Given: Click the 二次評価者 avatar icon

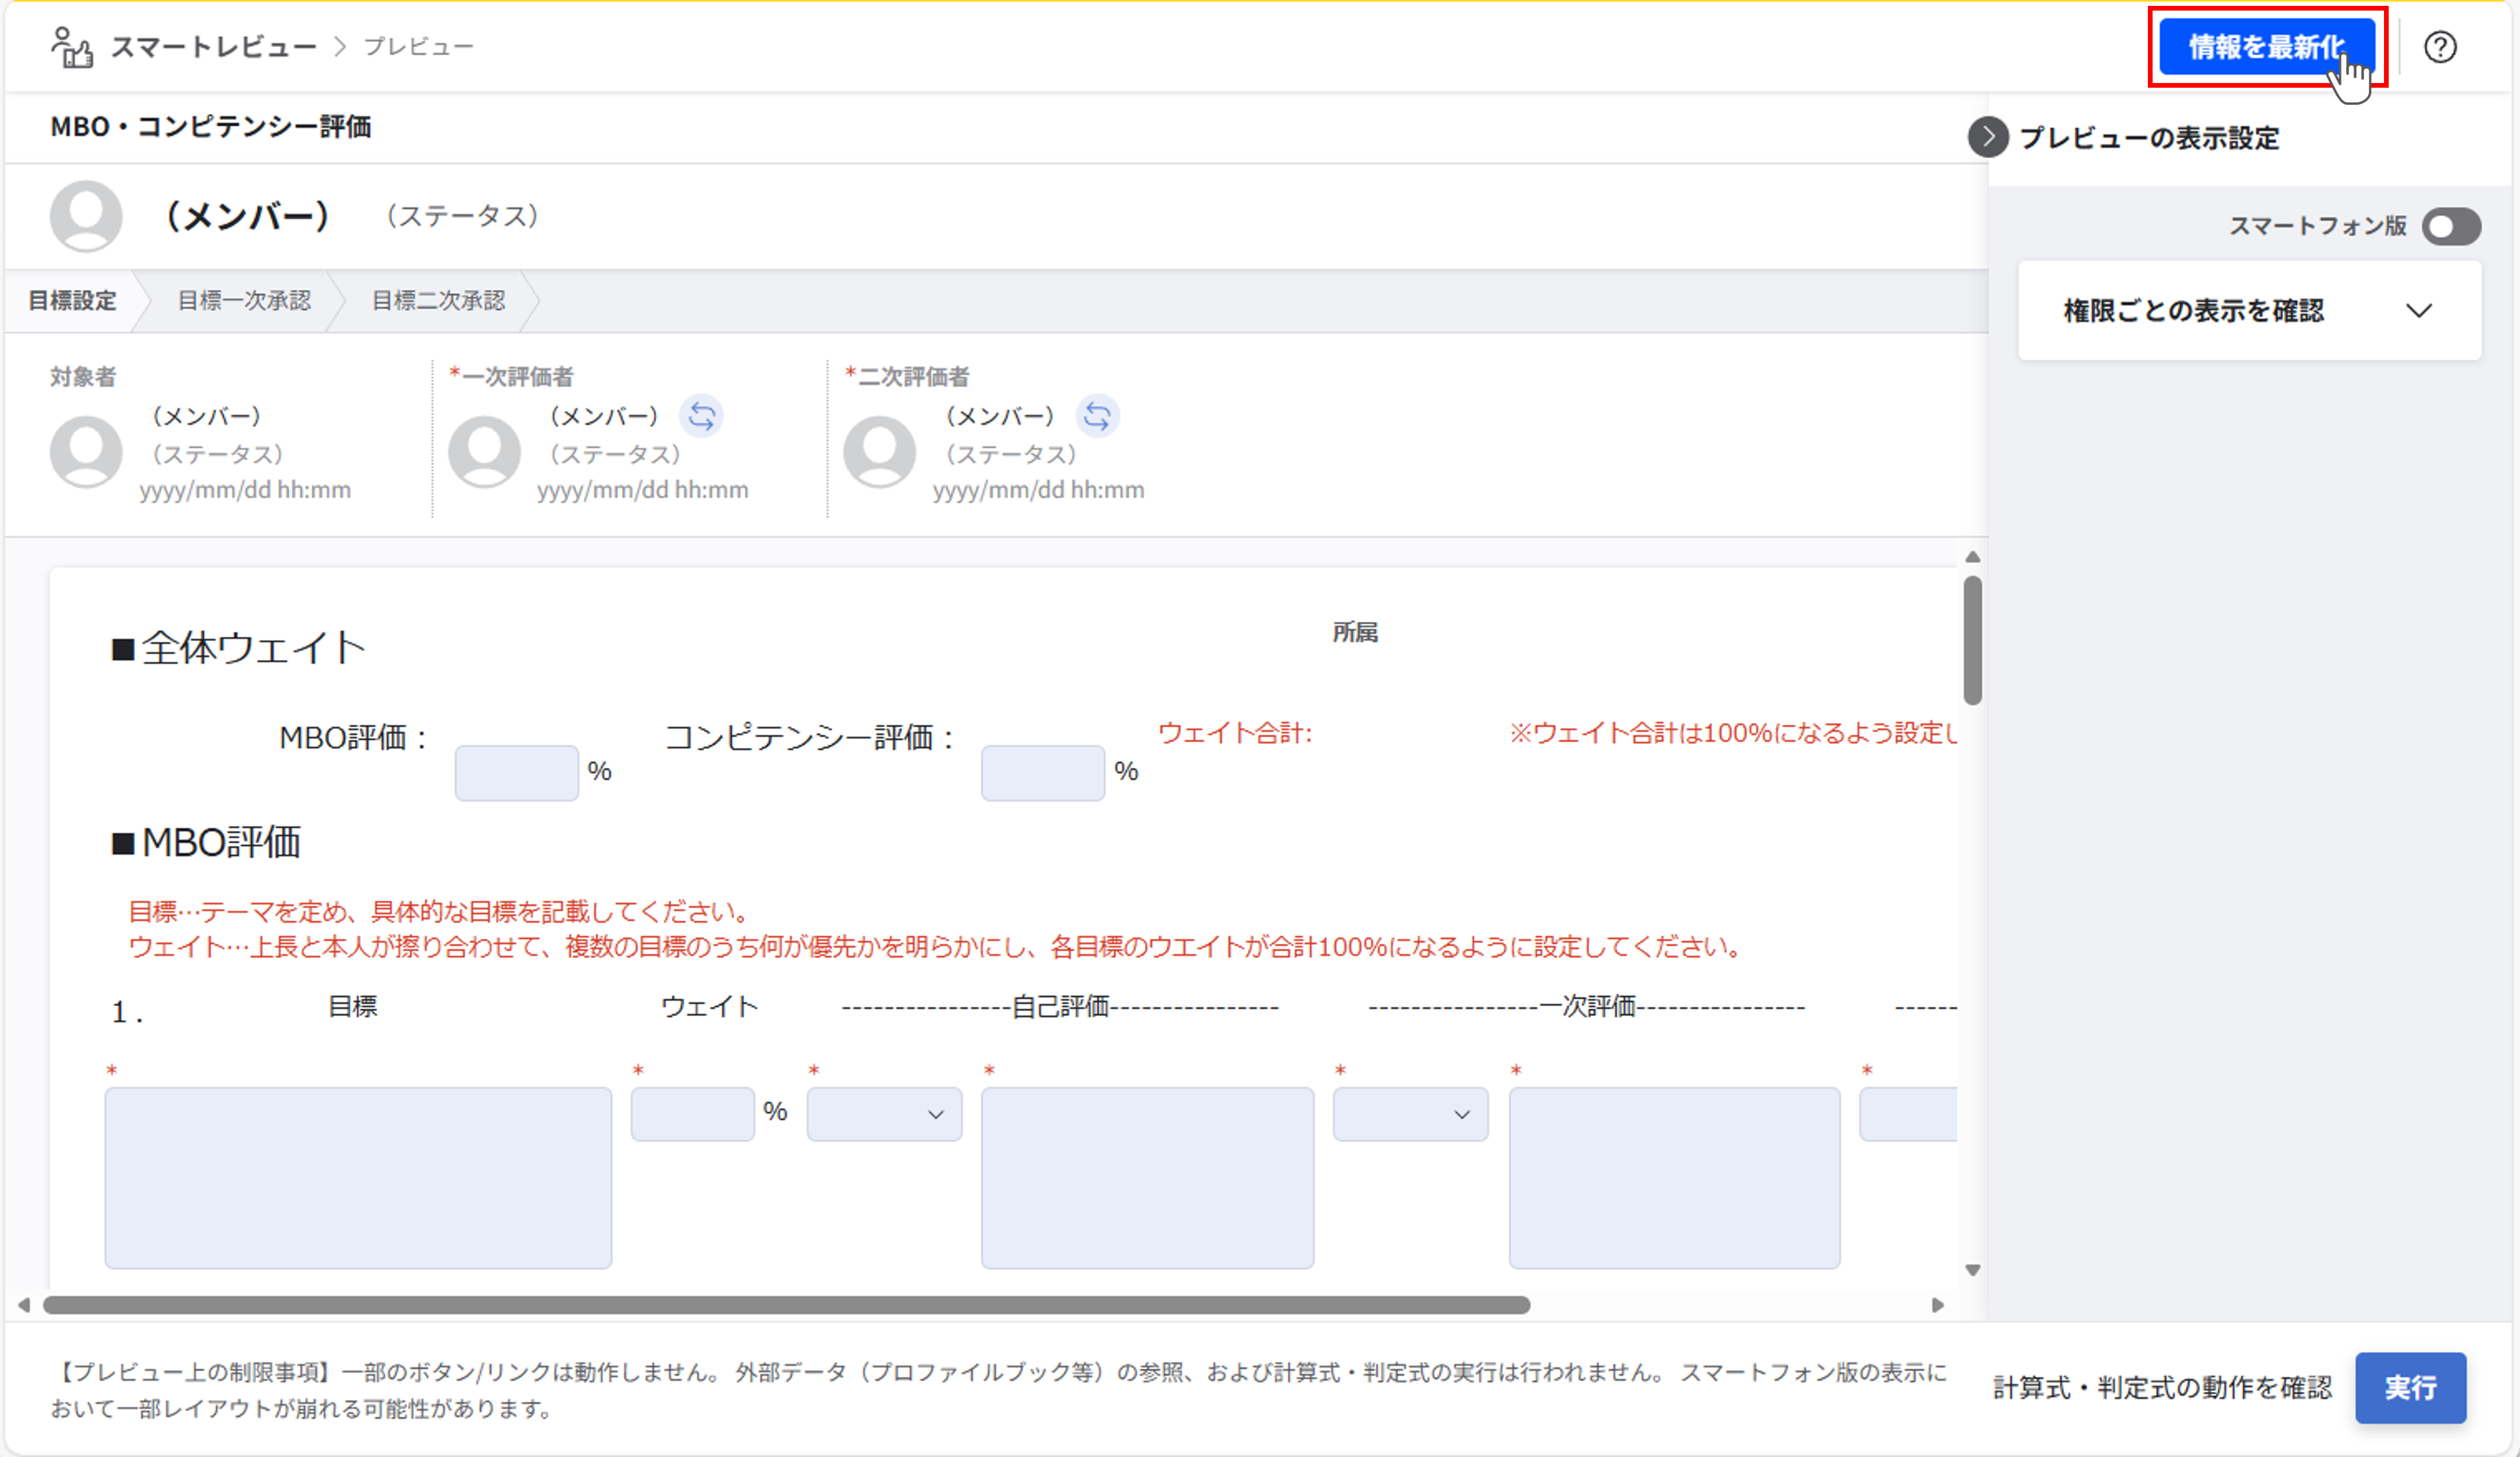Looking at the screenshot, I should [x=879, y=452].
